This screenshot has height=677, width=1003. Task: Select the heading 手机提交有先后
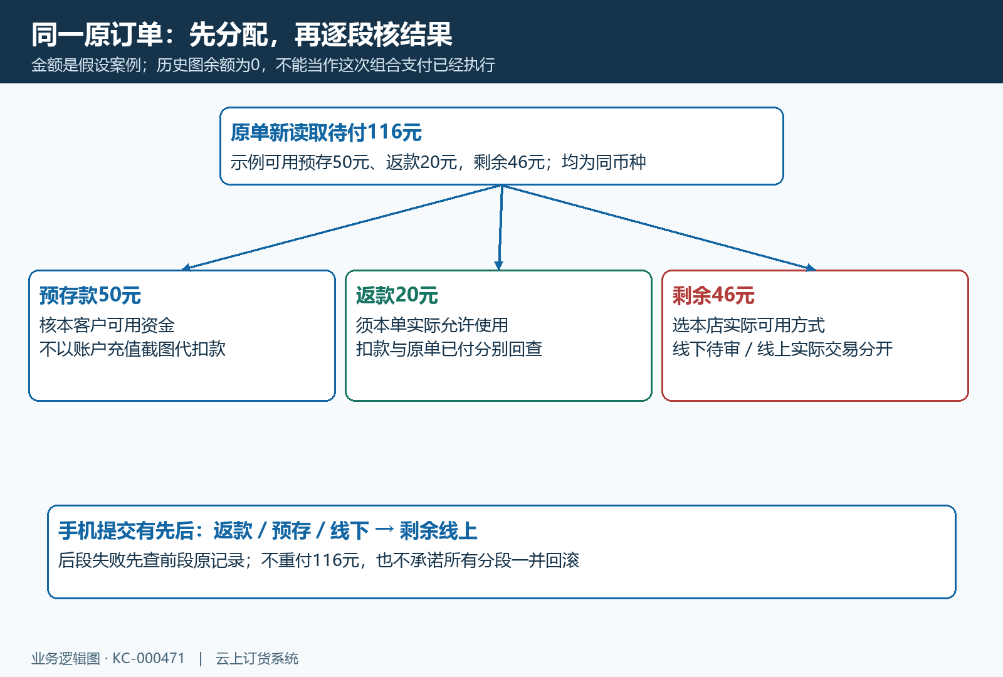click(x=268, y=531)
